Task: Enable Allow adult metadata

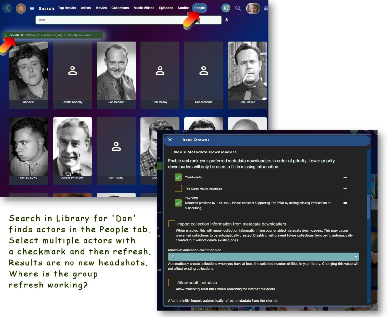Action: (172, 282)
